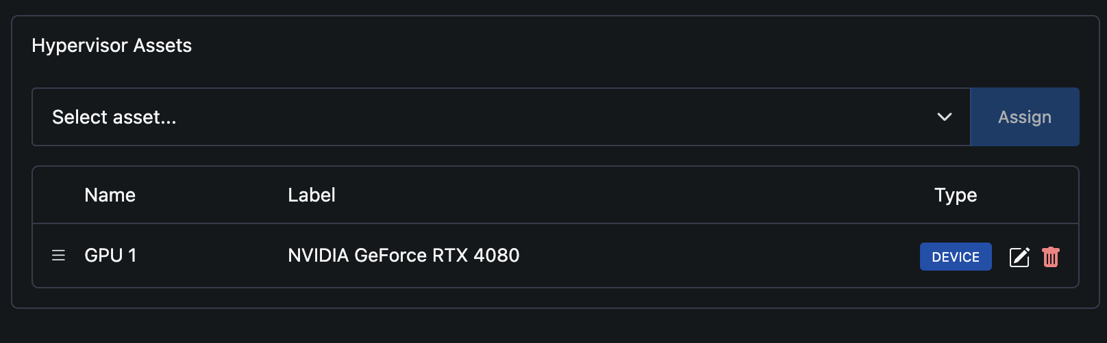1107x343 pixels.
Task: Click the 'Select asset...' placeholder text
Action: point(114,118)
